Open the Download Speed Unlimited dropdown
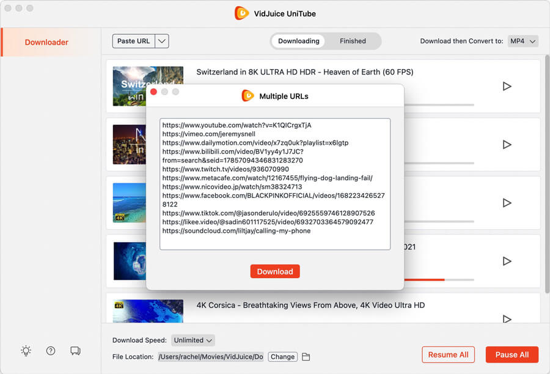The image size is (550, 374). pos(193,340)
